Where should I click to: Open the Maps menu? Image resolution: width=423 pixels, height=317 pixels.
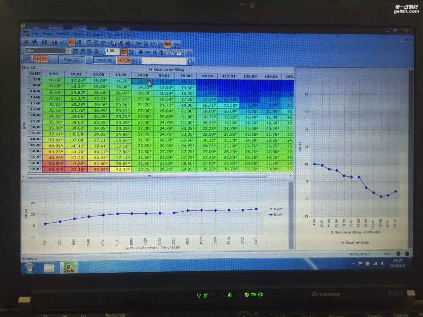[x=47, y=34]
